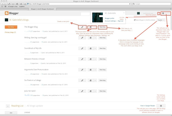The width and height of the screenshot is (172, 116).
Task: View blog for Six Poets in a Cottage
Action: (x=102, y=80)
